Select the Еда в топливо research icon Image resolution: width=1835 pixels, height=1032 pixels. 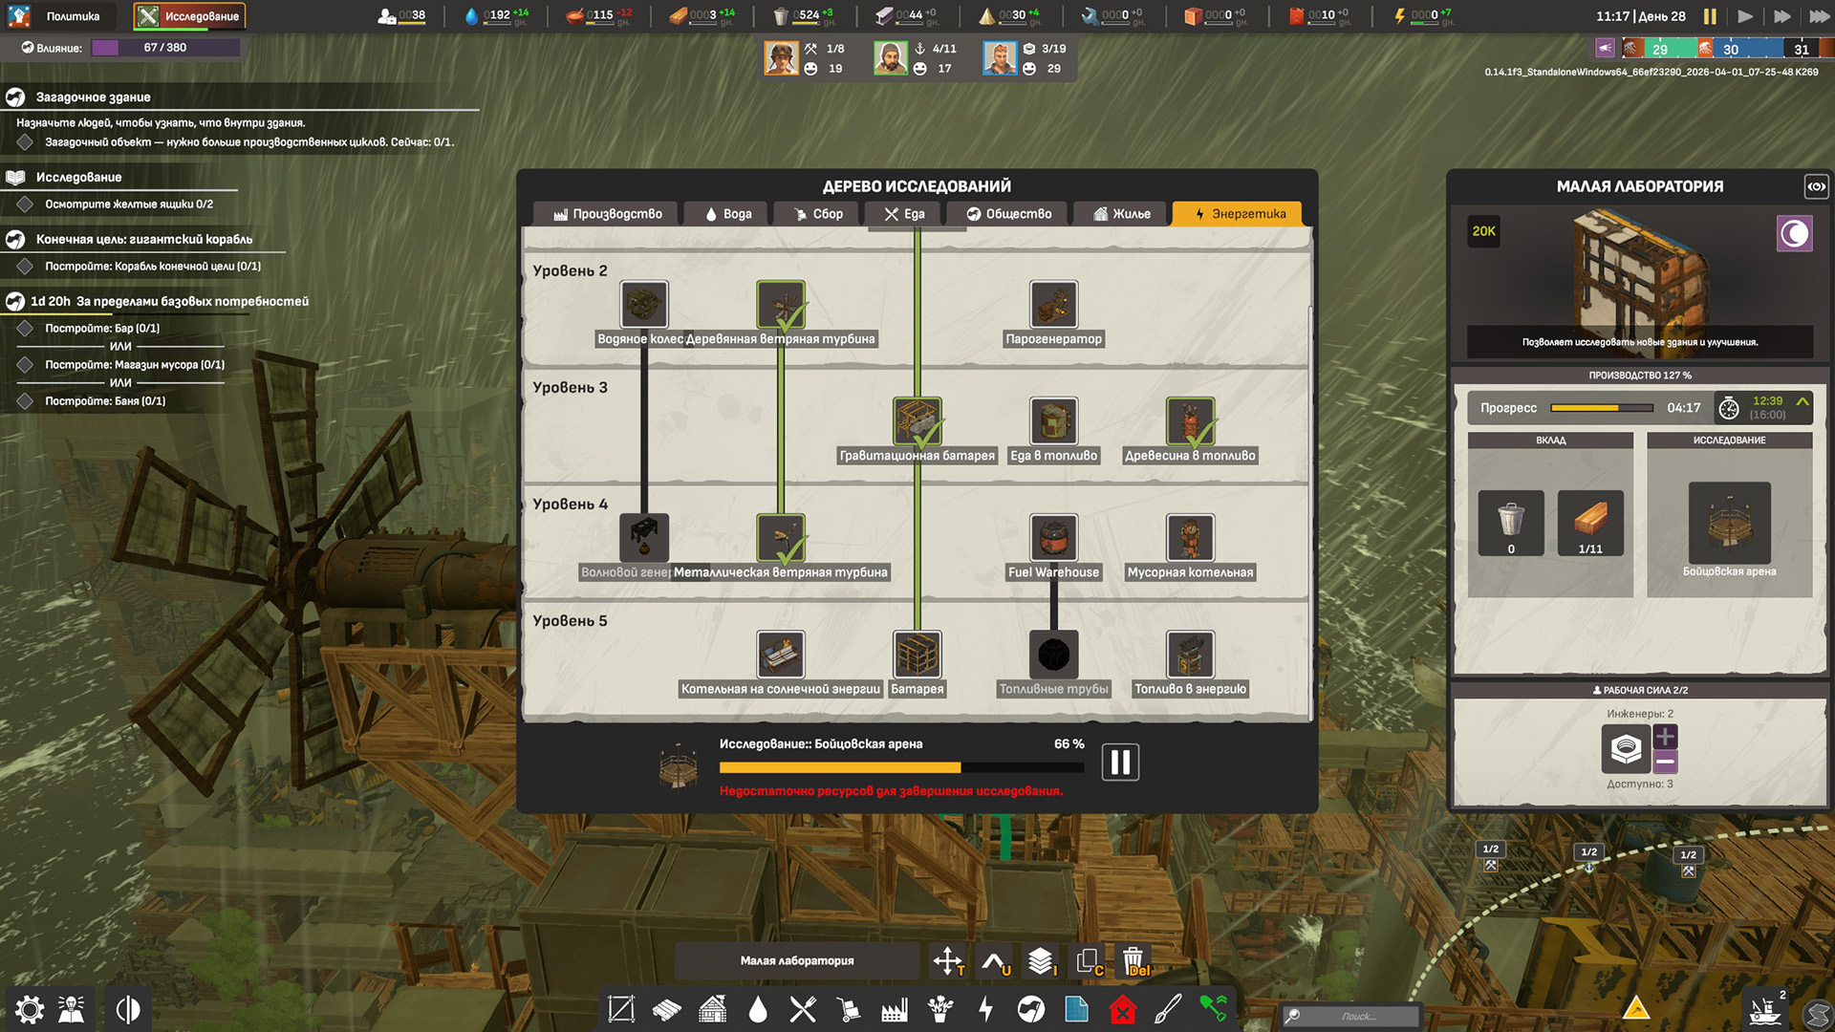tap(1053, 421)
